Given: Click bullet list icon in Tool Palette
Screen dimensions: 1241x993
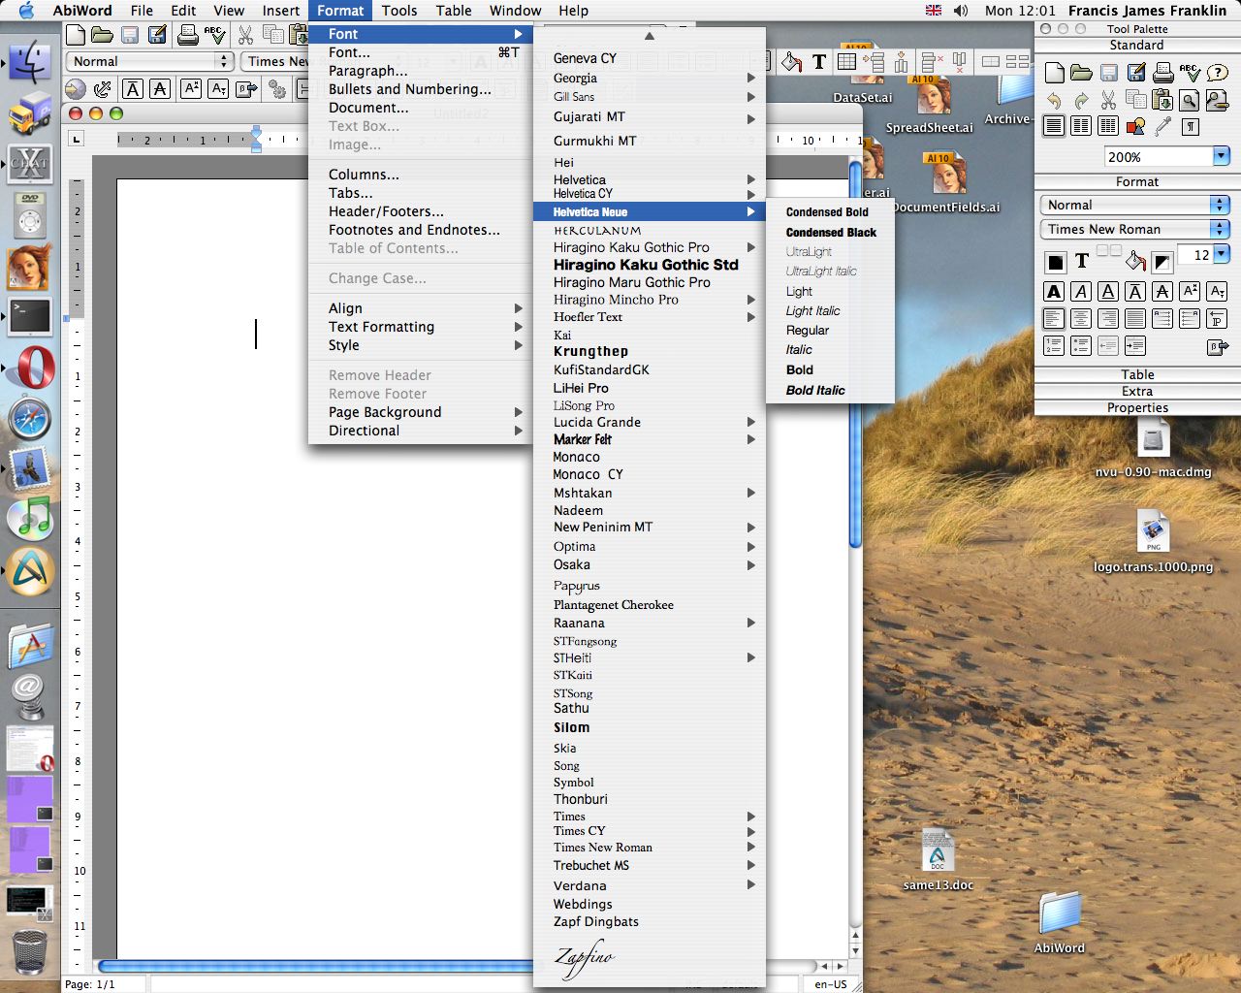Looking at the screenshot, I should tap(1081, 345).
